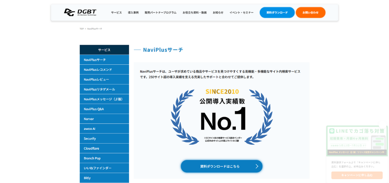The image size is (389, 183).
Task: Click the SINCE2010 text
Action: [x=222, y=92]
